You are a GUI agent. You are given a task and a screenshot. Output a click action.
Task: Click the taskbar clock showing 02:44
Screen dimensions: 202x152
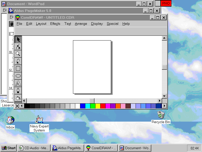[x=194, y=148]
